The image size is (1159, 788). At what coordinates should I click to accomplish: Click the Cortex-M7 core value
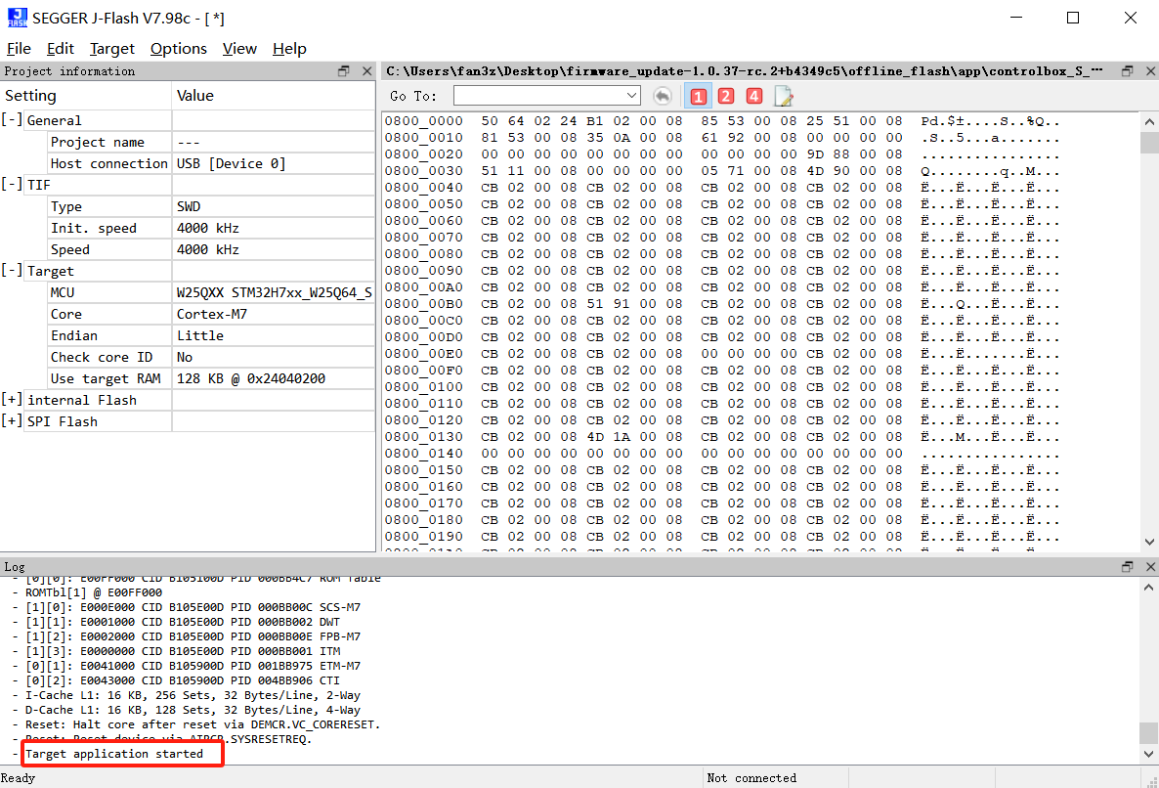coord(211,314)
